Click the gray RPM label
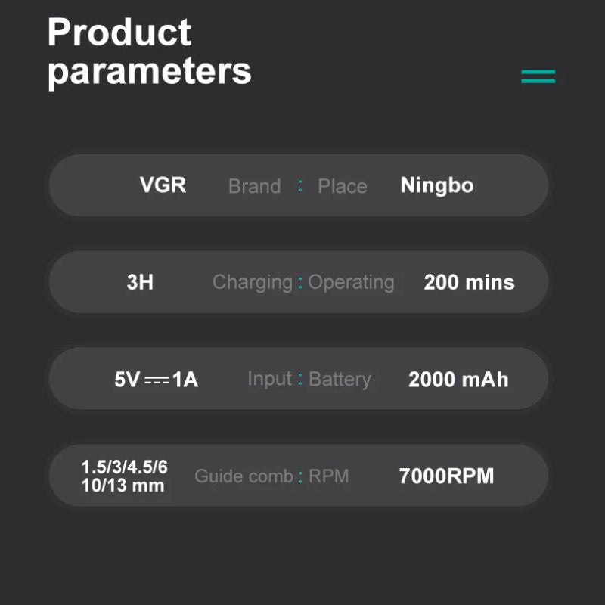Image resolution: width=605 pixels, height=605 pixels. (x=329, y=476)
